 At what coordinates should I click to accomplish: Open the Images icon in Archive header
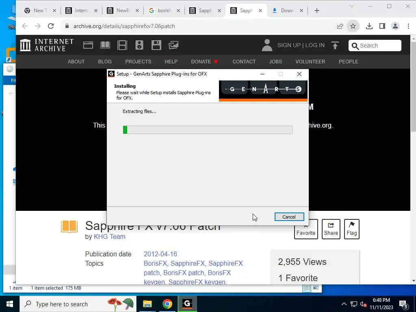(x=173, y=45)
